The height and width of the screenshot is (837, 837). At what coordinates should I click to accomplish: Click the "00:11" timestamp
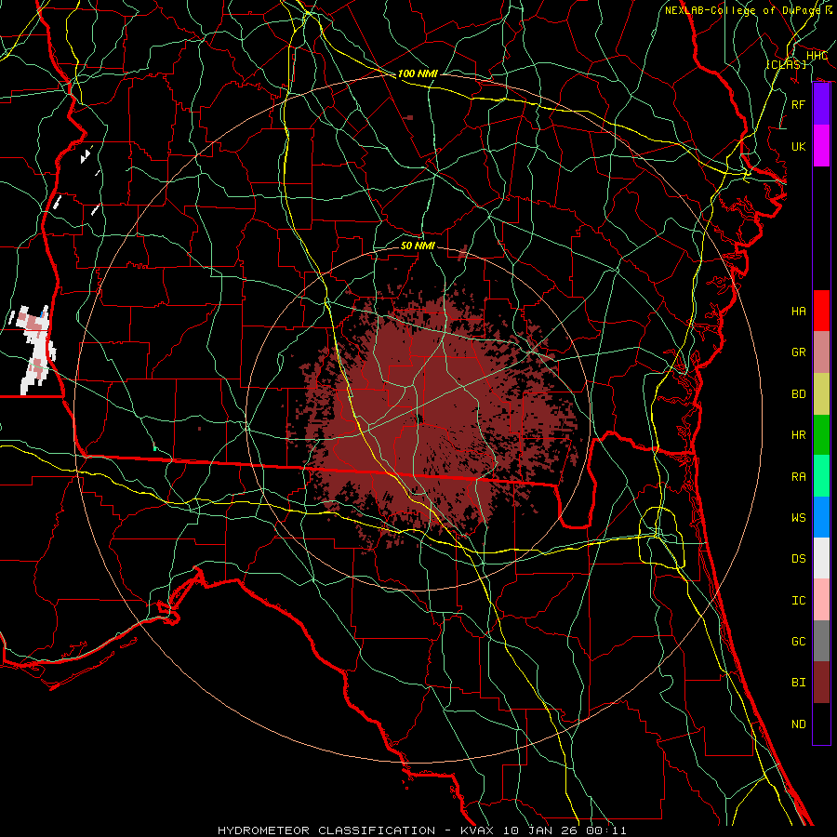[606, 830]
